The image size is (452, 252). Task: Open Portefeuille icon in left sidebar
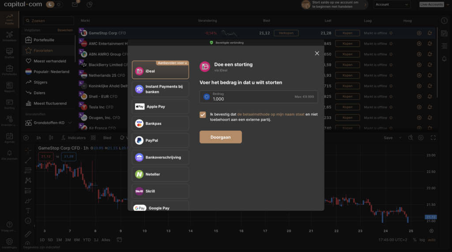[x=9, y=70]
